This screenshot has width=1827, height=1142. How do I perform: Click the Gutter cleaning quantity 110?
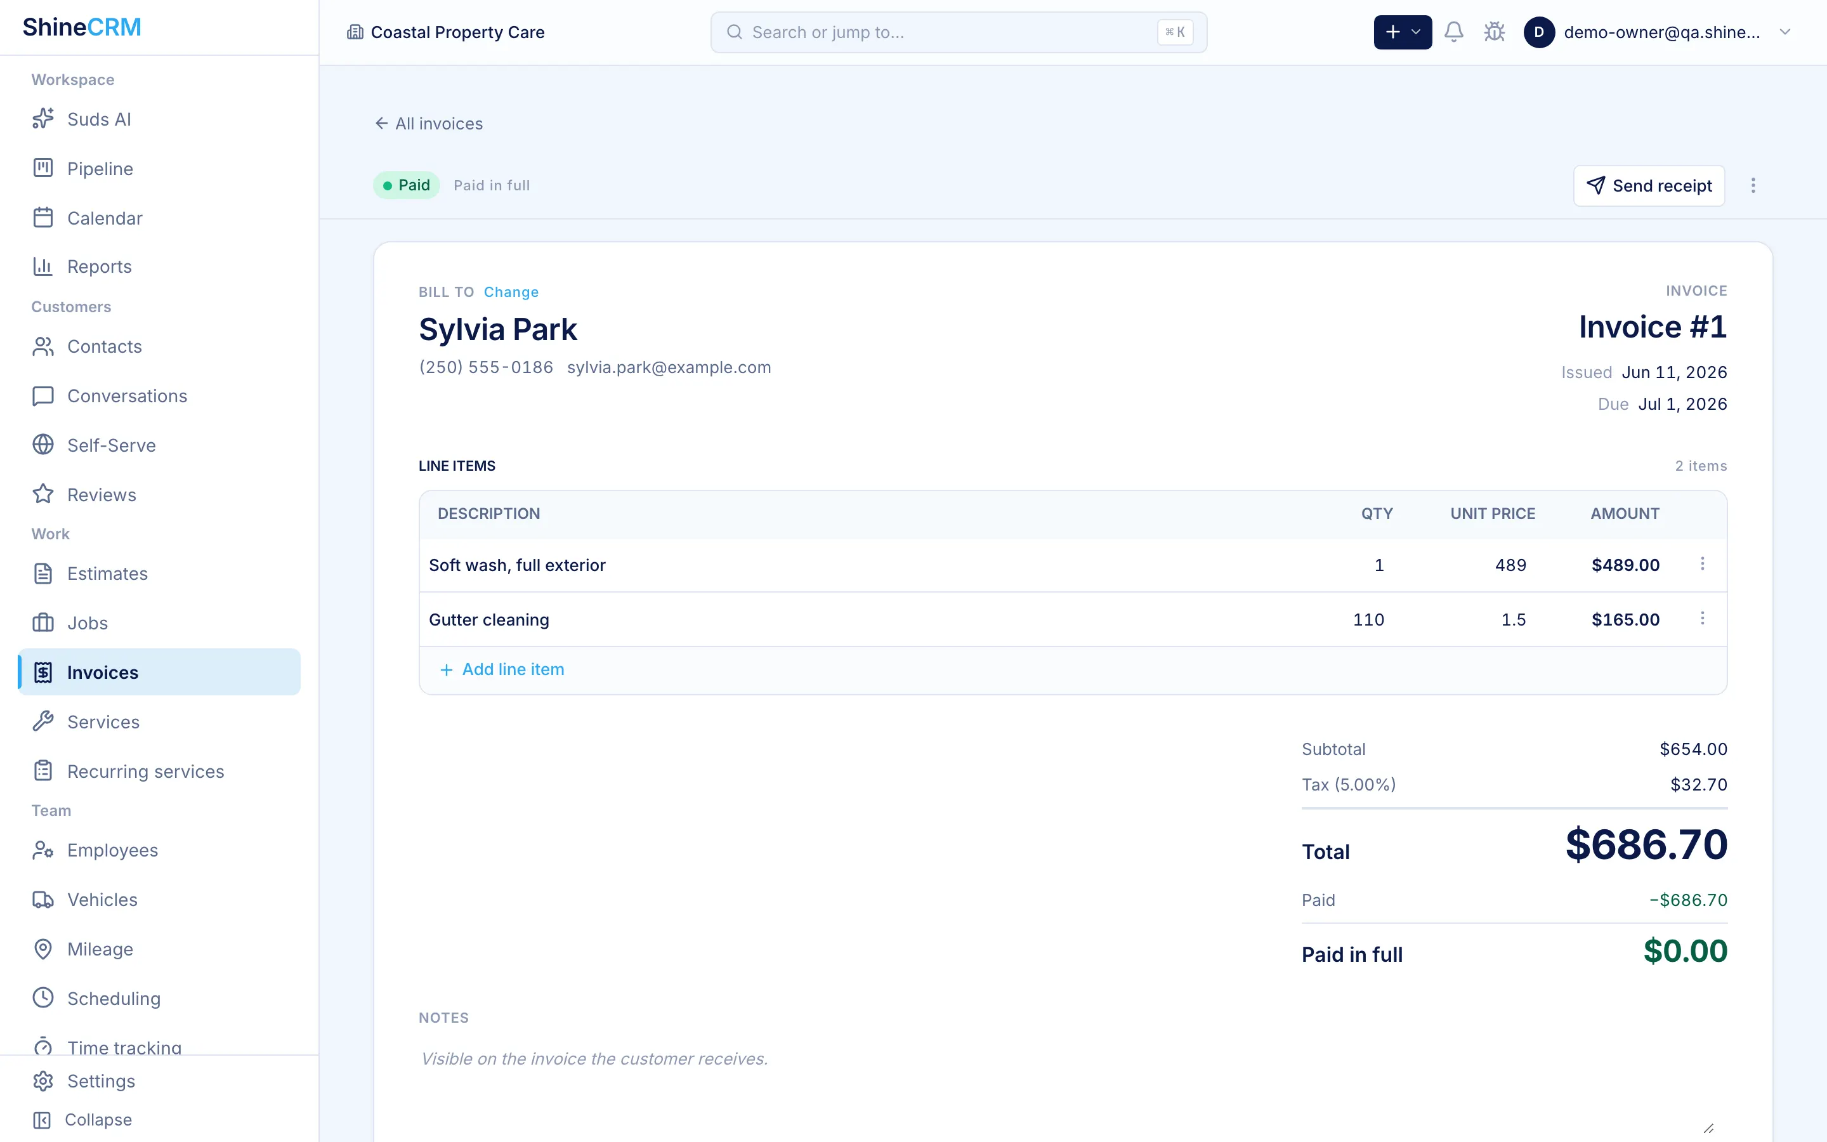click(x=1368, y=619)
